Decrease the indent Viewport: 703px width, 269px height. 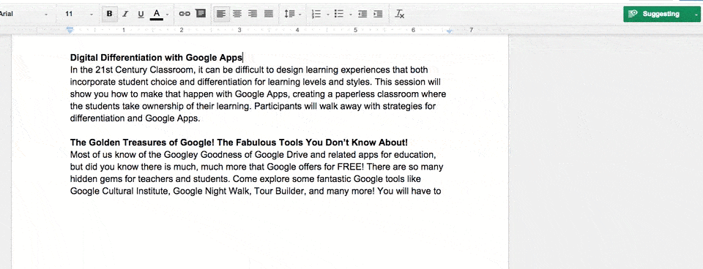point(362,14)
